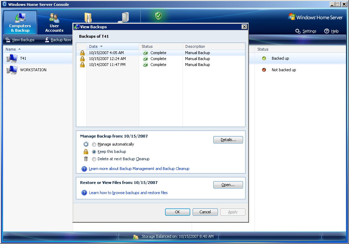Select Delete at next Backup Cleanup option
The width and height of the screenshot is (349, 244).
pos(94,159)
